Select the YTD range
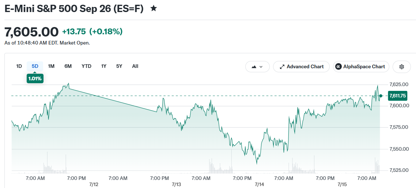This screenshot has width=416, height=188. coord(87,66)
